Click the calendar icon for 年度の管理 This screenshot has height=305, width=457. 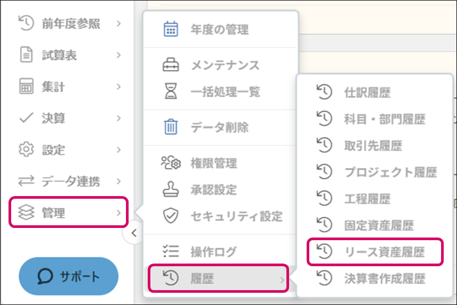point(171,29)
